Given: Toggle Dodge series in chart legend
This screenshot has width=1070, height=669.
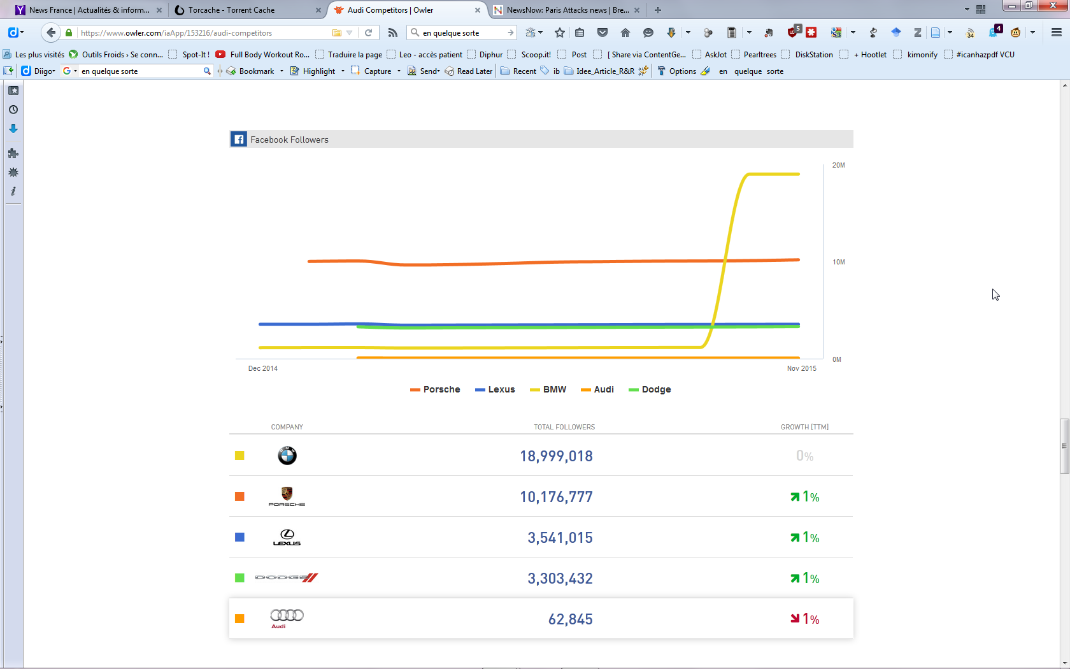Looking at the screenshot, I should pos(650,389).
